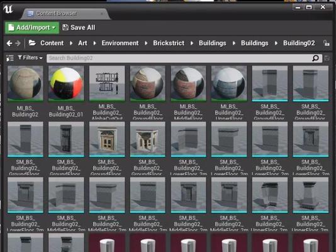Select ML_BS_Building02_GroundFloor material sphere
The width and height of the screenshot is (336, 252).
pyautogui.click(x=148, y=83)
